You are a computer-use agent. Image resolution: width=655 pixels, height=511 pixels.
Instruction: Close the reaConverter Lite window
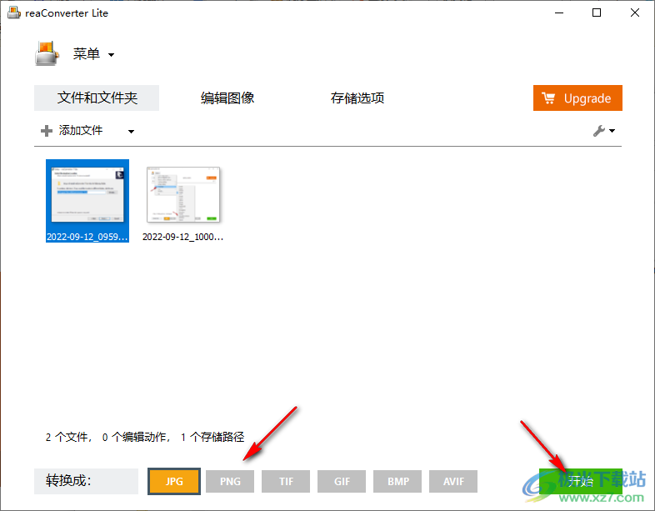pos(634,13)
